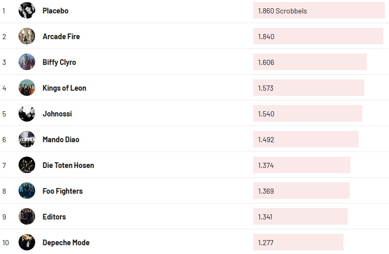Click the Biffy Clyro avatar thumbnail

(x=27, y=62)
